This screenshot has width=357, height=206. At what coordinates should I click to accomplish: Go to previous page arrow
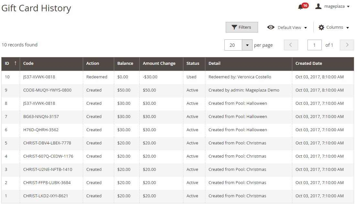point(291,45)
